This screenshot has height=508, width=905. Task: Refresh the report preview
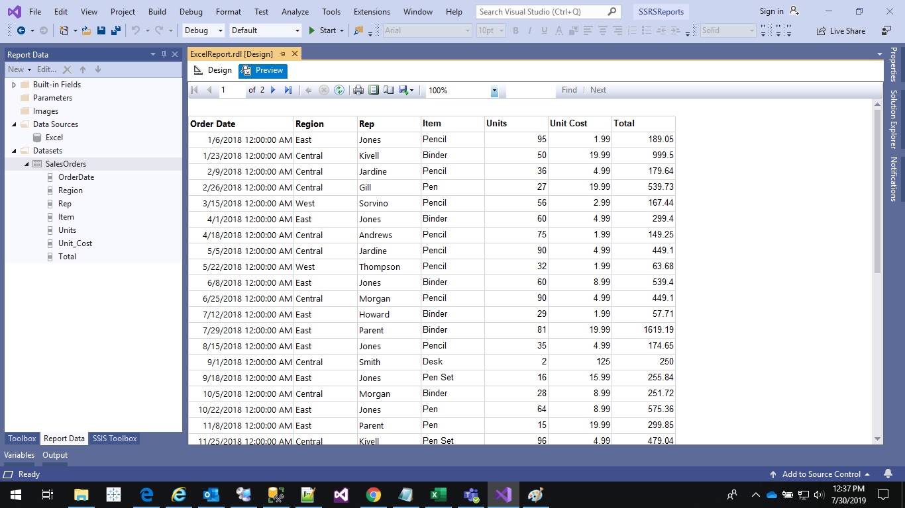point(339,90)
